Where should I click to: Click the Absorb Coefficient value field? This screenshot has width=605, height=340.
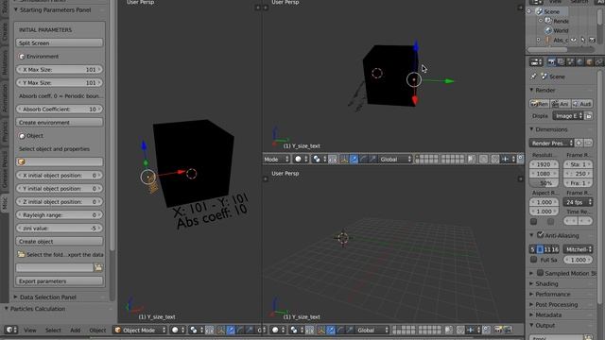click(60, 110)
